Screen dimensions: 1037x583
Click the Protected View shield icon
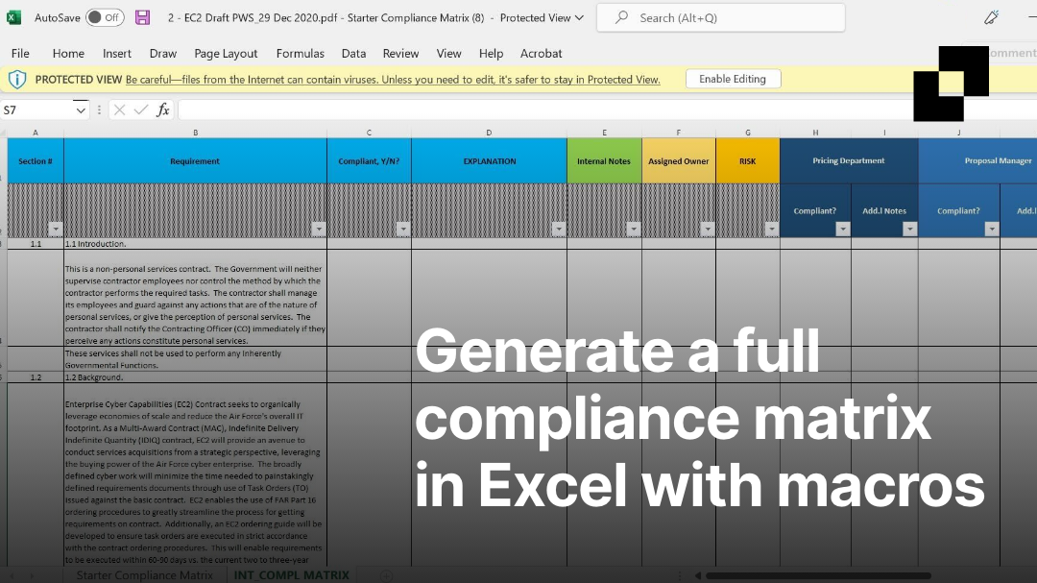point(17,79)
